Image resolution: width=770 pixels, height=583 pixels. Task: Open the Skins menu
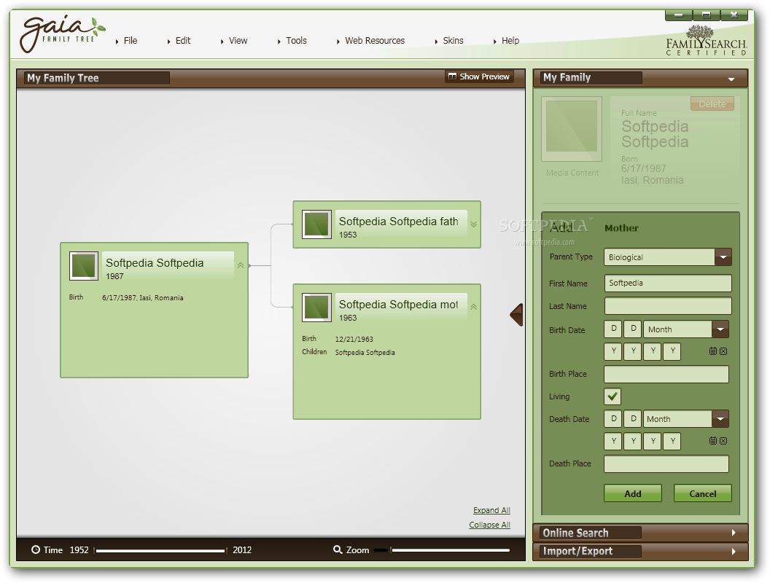pos(453,41)
